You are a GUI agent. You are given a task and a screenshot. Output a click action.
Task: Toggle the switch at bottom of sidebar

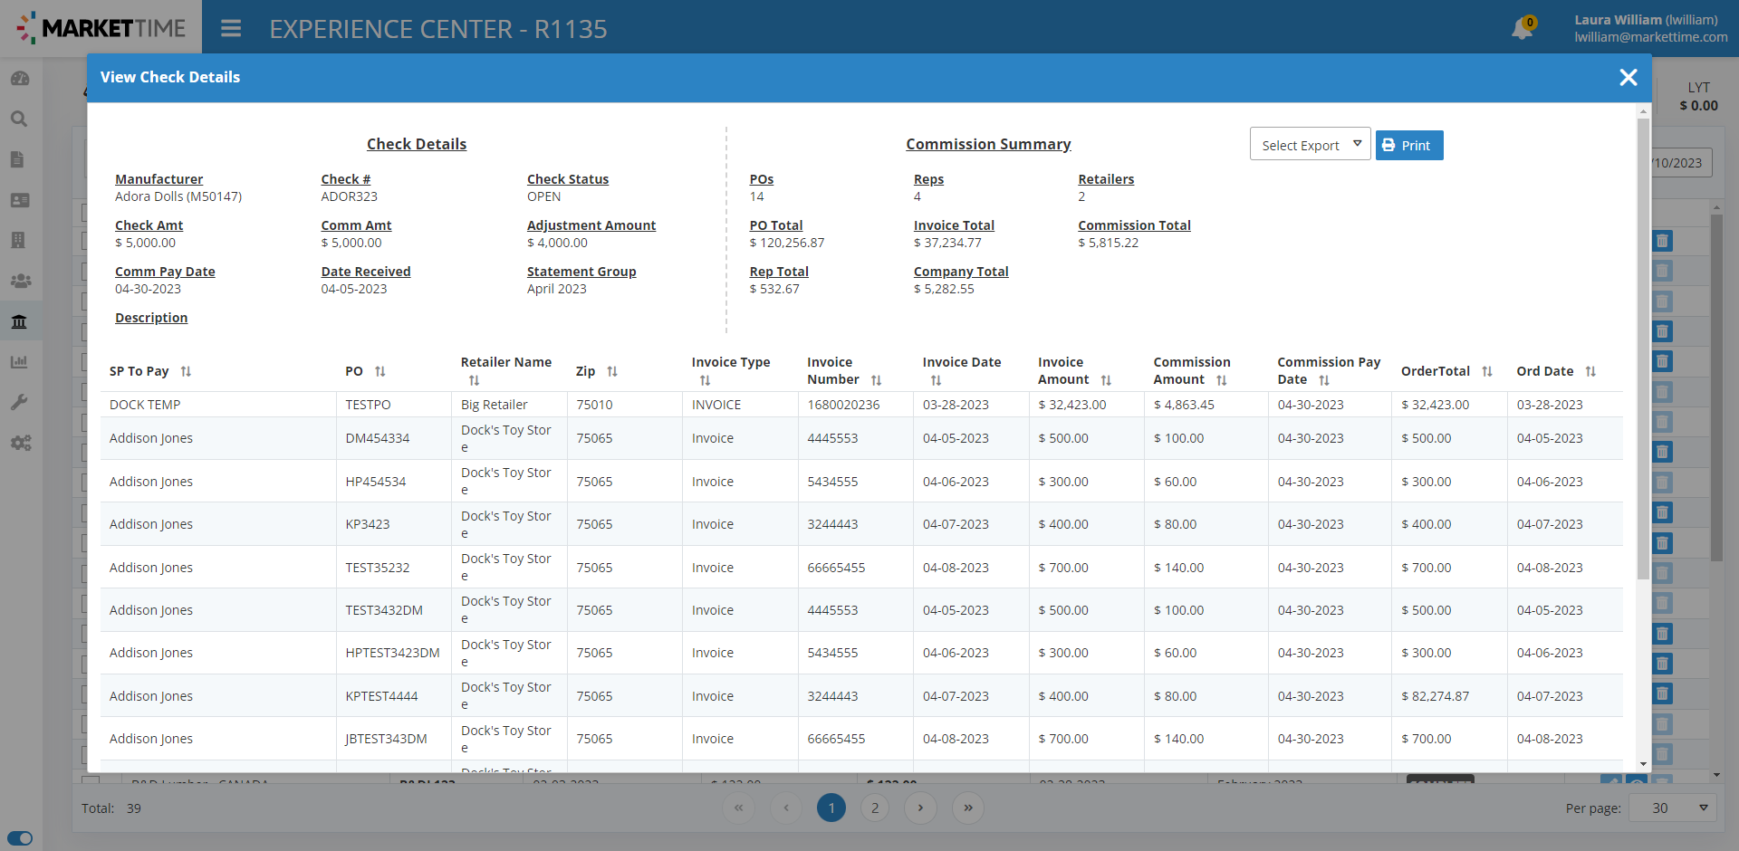point(20,838)
